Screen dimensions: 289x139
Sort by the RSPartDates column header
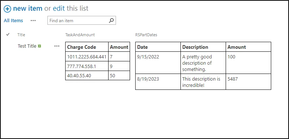(x=146, y=35)
